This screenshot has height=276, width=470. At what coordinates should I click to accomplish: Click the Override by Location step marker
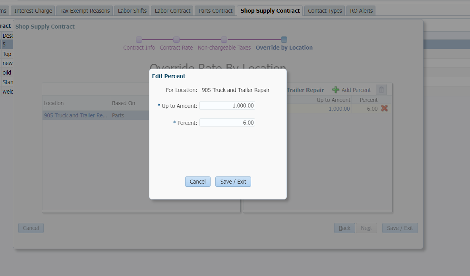tap(284, 40)
